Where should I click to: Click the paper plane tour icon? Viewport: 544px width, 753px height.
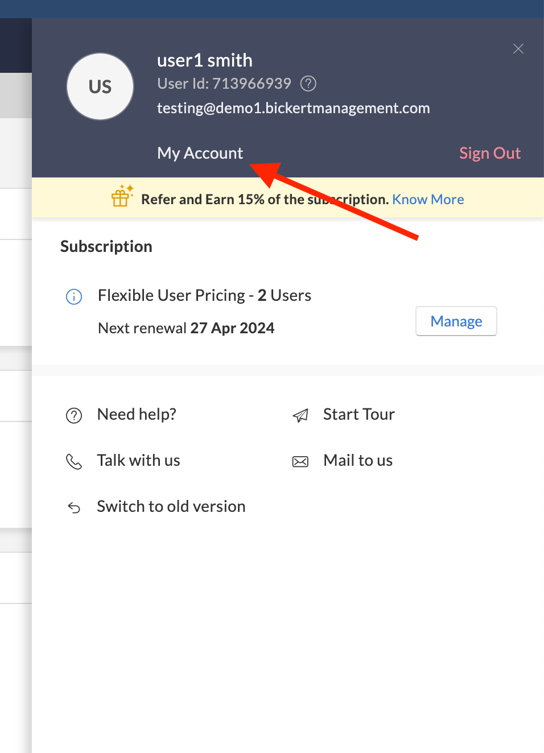tap(300, 416)
